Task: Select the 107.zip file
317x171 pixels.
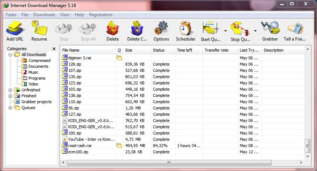Action: [x=75, y=70]
